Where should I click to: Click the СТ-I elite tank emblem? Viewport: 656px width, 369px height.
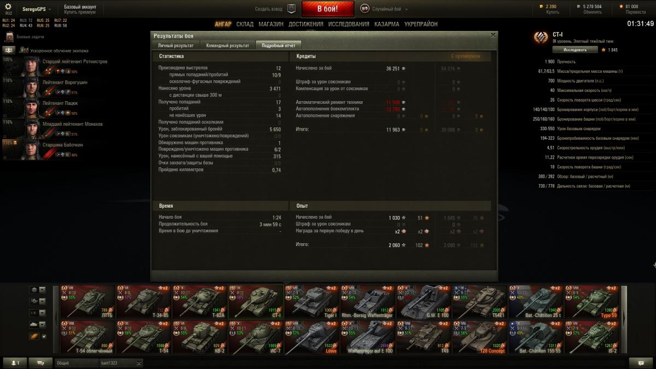pyautogui.click(x=541, y=37)
